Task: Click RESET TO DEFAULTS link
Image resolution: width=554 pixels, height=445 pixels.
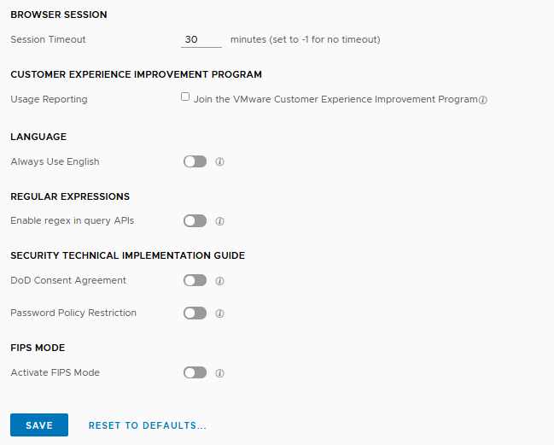Action: pyautogui.click(x=148, y=425)
